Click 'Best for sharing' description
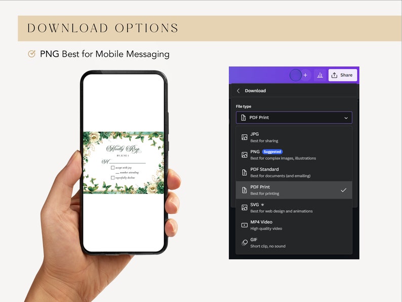The width and height of the screenshot is (402, 302). [264, 141]
